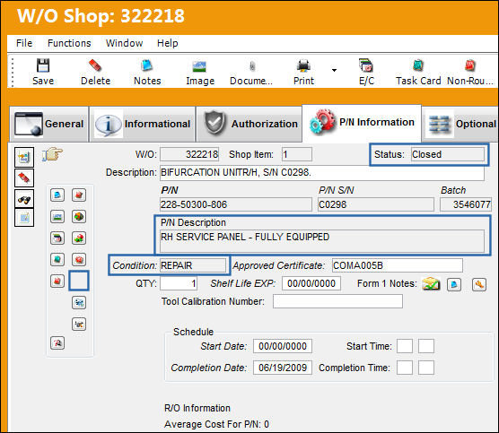Screen dimensions: 499x433
Task: Click the red magnifier icon at grid bottom
Action: pos(57,342)
